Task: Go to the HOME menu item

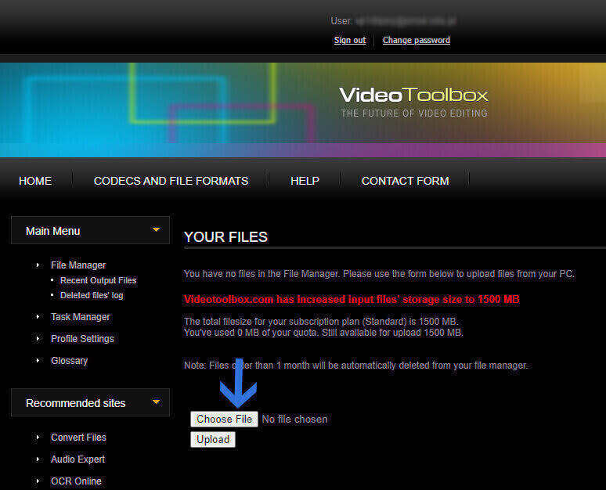Action: [35, 181]
